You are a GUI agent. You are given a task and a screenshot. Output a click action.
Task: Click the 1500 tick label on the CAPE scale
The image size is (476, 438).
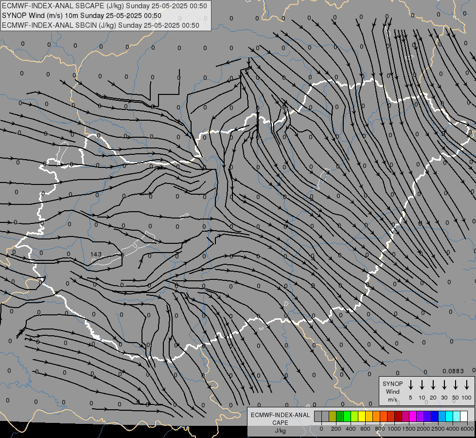coord(409,429)
